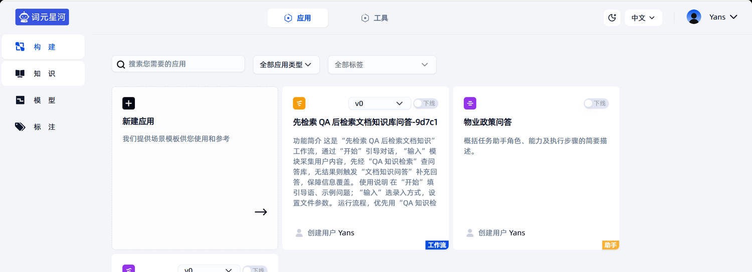Click the 助手 badge
This screenshot has height=272, width=752.
(611, 245)
